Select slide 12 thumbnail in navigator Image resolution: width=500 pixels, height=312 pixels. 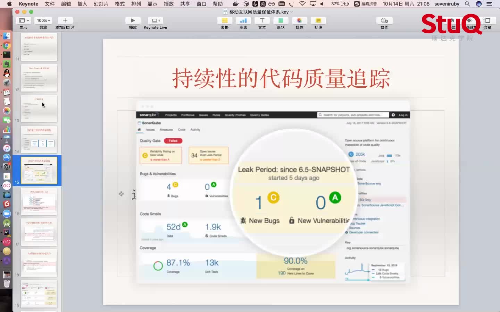(39, 78)
